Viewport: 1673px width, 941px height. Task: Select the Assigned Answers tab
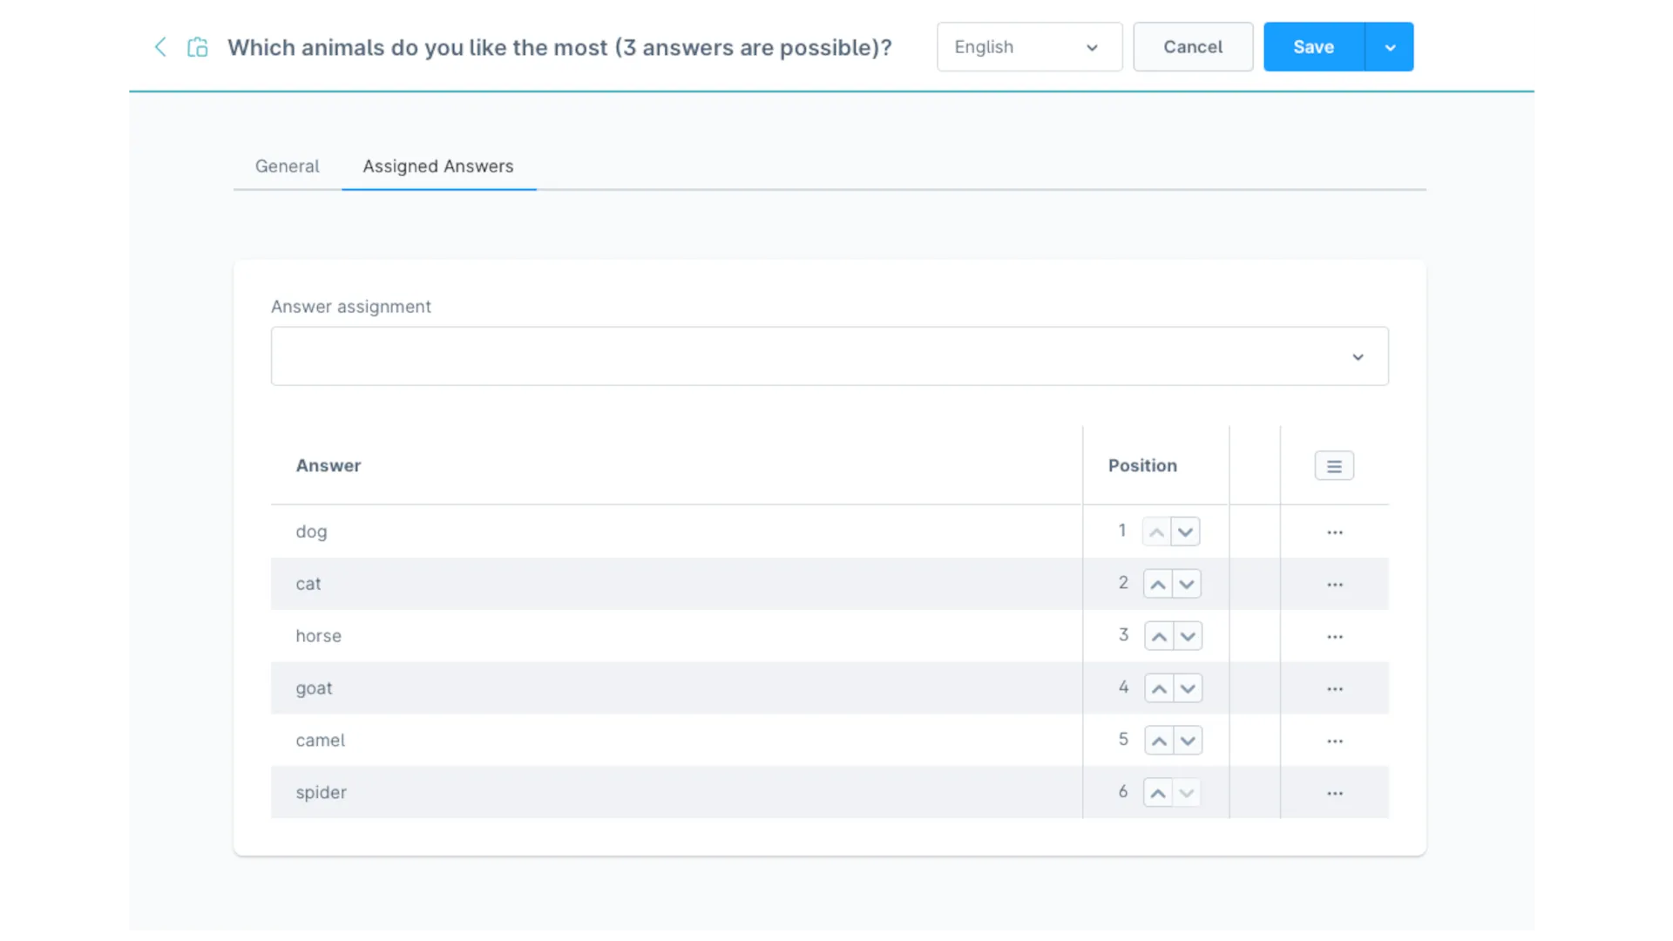coord(438,166)
